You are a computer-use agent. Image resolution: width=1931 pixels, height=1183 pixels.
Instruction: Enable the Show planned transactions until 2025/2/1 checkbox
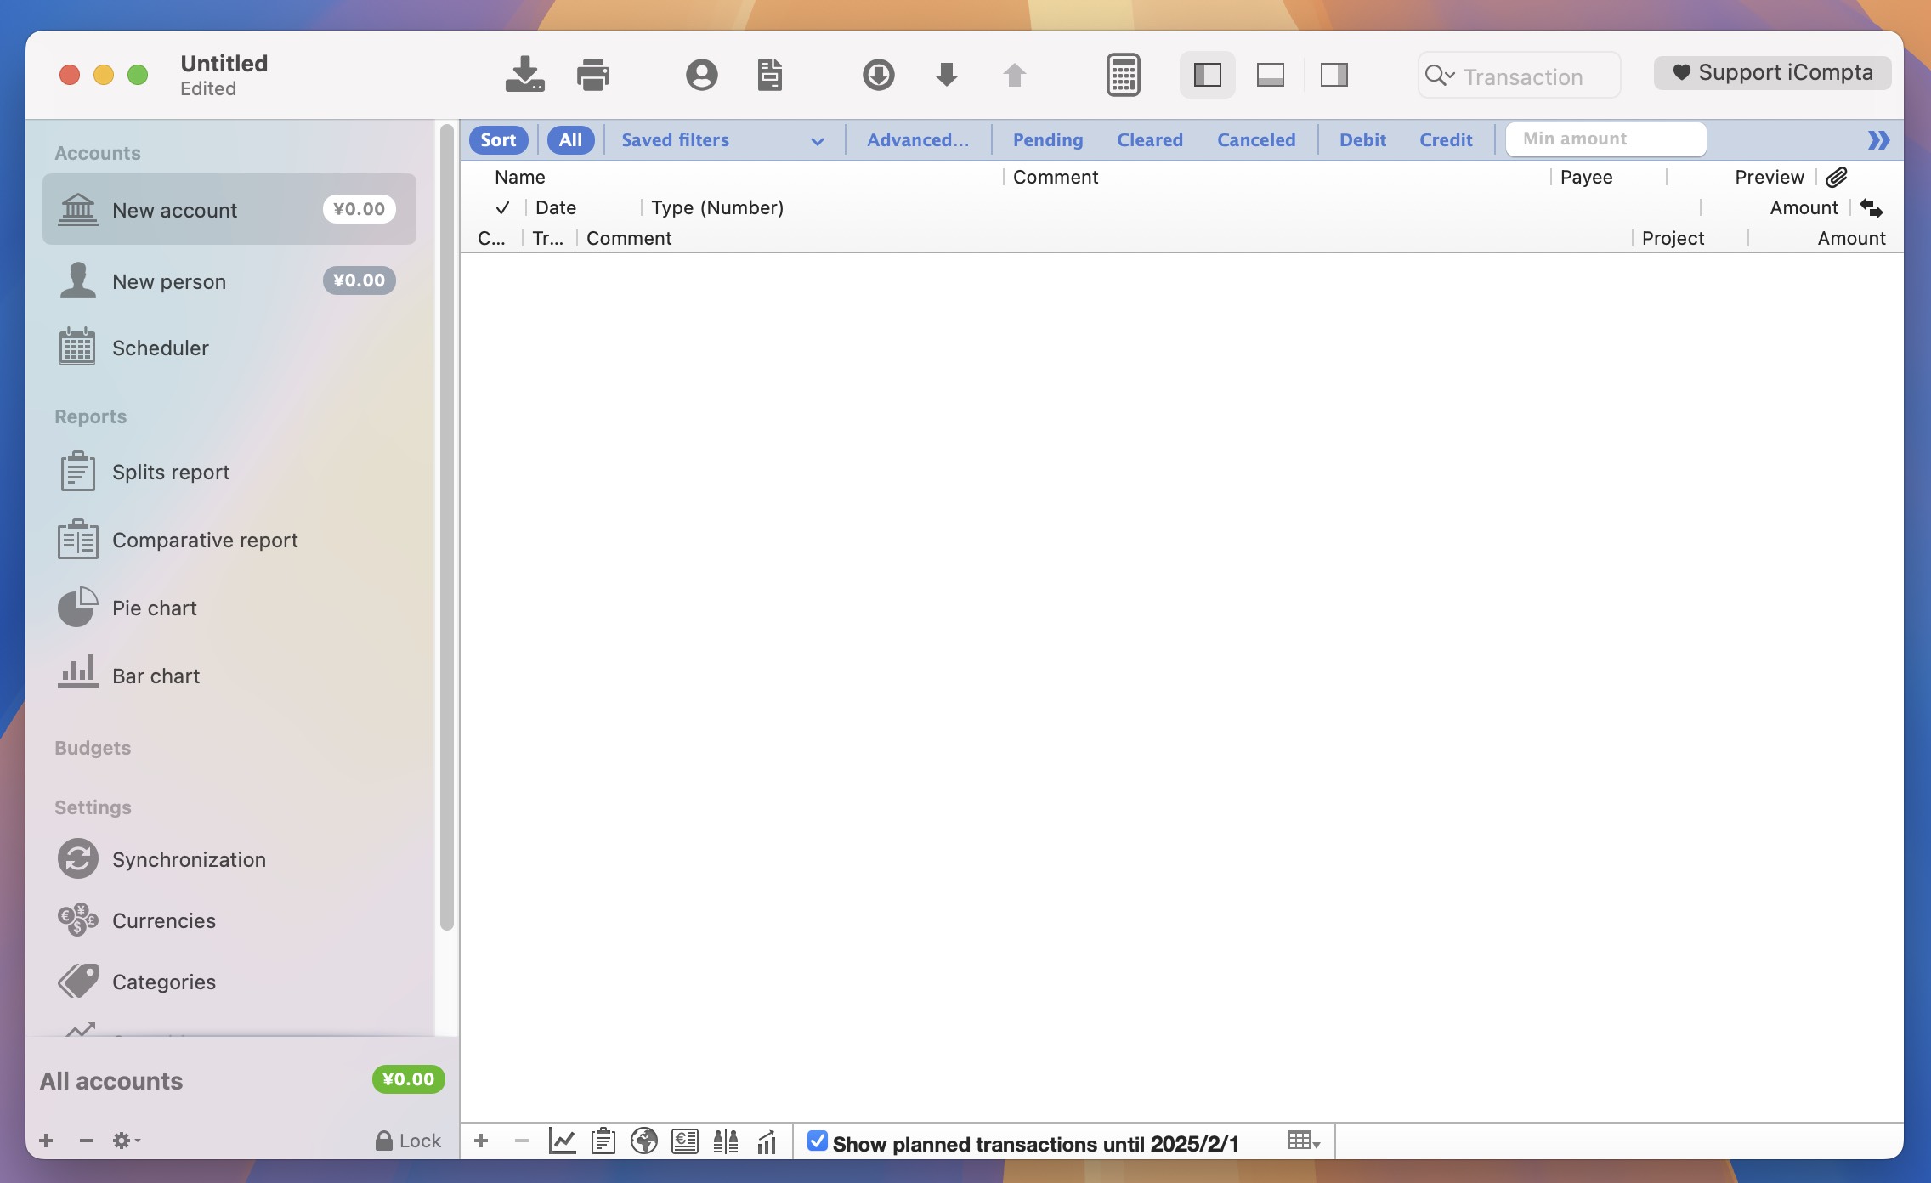[818, 1142]
